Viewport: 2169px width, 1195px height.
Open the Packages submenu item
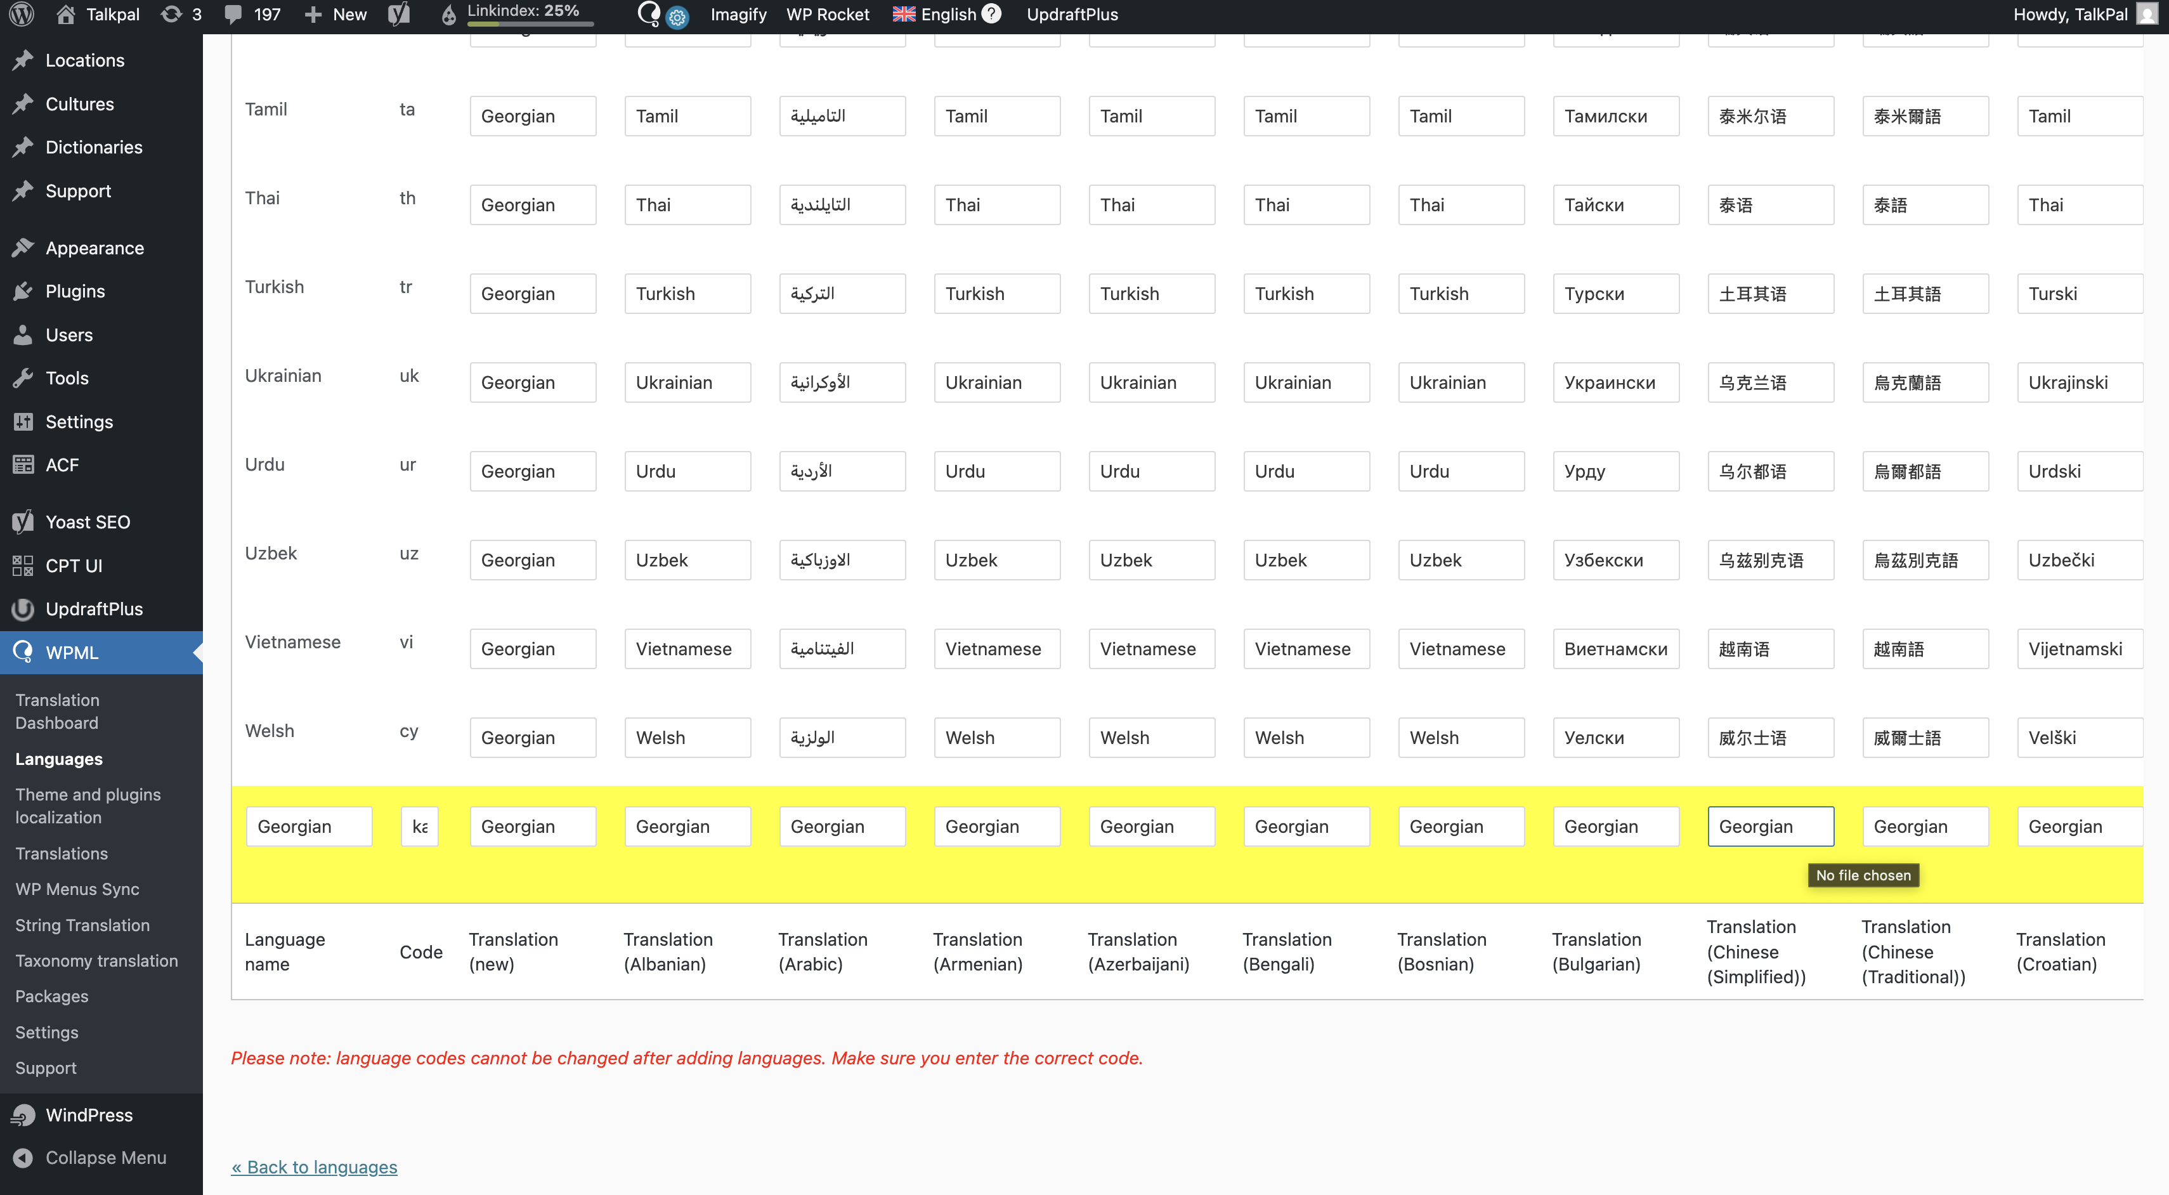click(51, 996)
